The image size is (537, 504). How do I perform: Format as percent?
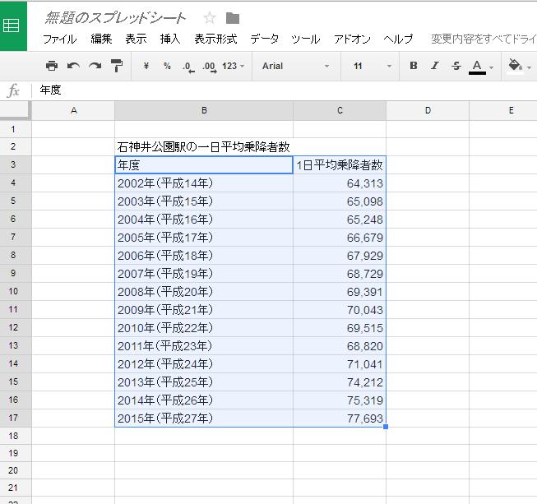click(167, 66)
